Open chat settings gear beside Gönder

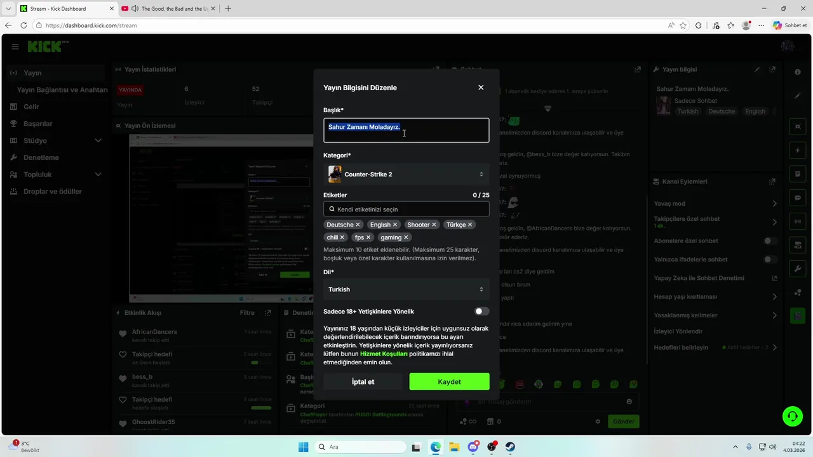(x=598, y=421)
